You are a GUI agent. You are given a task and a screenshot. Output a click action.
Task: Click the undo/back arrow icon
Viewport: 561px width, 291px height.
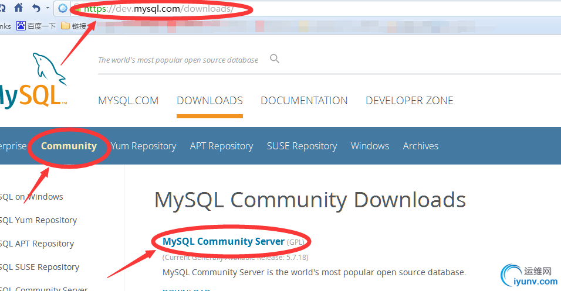point(36,8)
